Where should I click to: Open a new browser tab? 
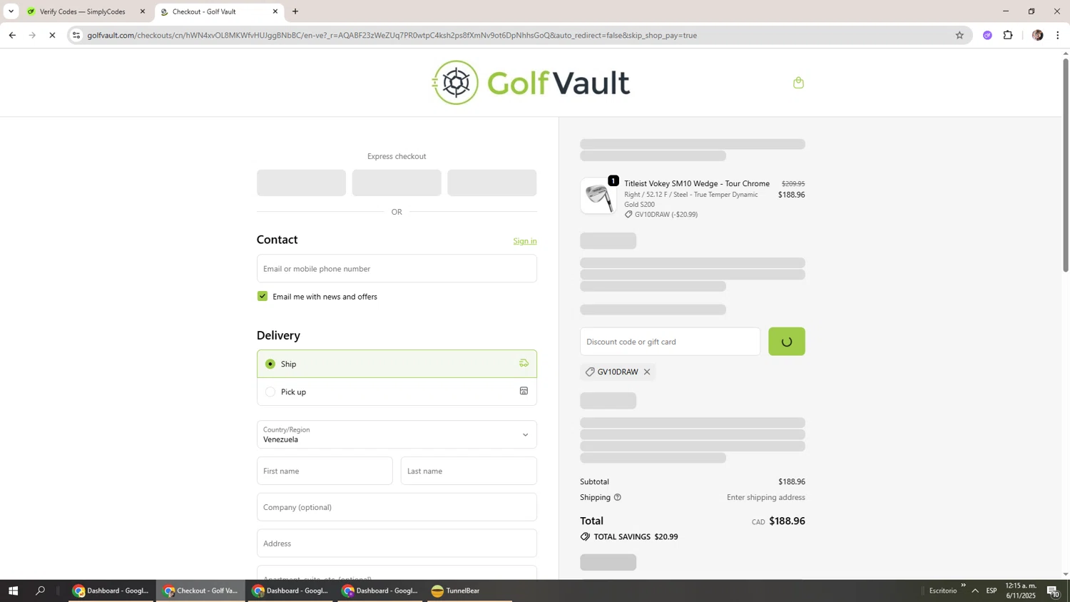tap(295, 11)
